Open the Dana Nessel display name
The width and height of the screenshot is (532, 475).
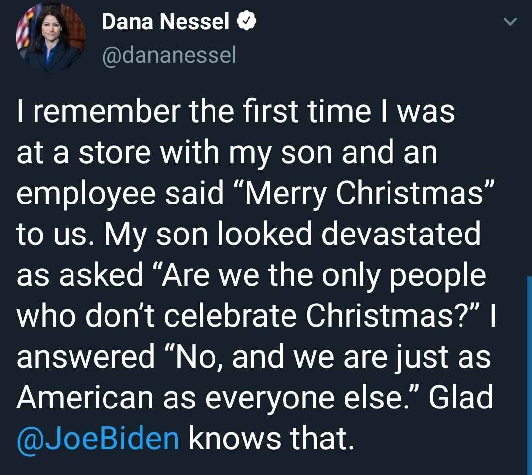click(166, 22)
